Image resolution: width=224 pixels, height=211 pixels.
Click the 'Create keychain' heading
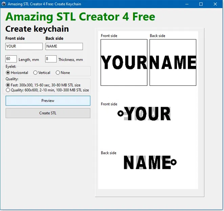click(37, 29)
